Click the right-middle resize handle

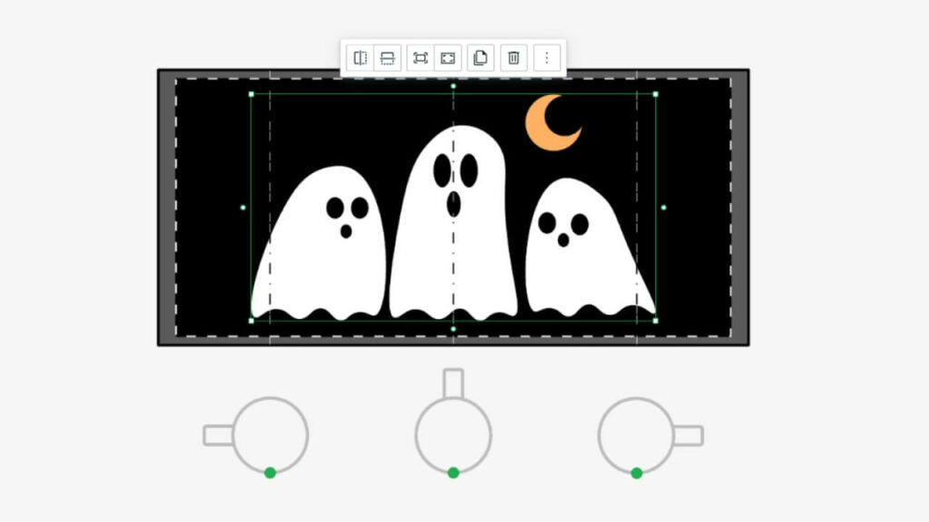point(663,208)
